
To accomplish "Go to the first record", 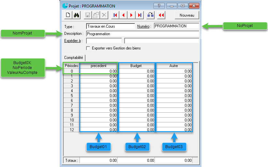I will (115, 15).
